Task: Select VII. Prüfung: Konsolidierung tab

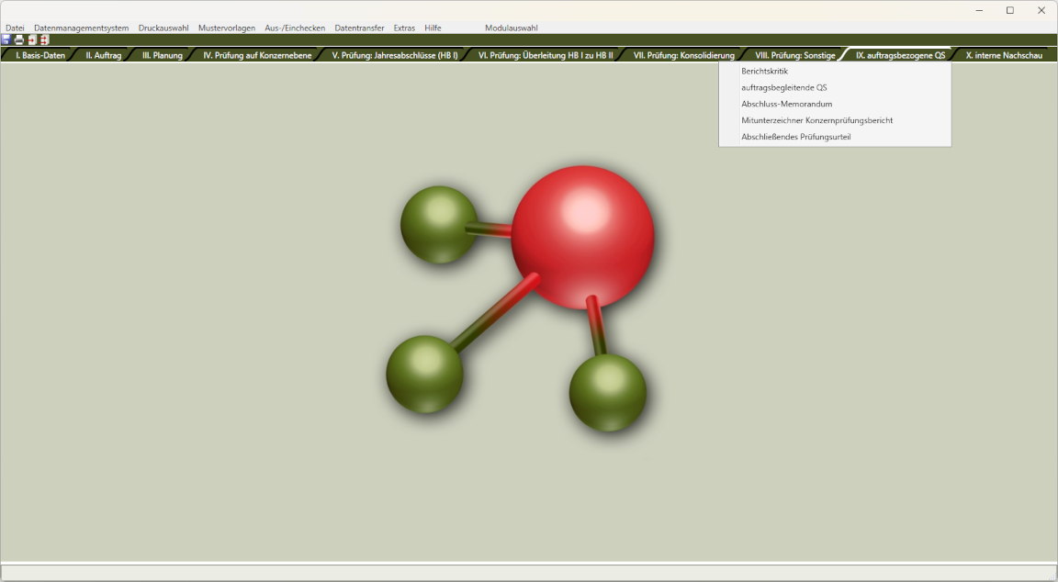Action: pos(683,55)
